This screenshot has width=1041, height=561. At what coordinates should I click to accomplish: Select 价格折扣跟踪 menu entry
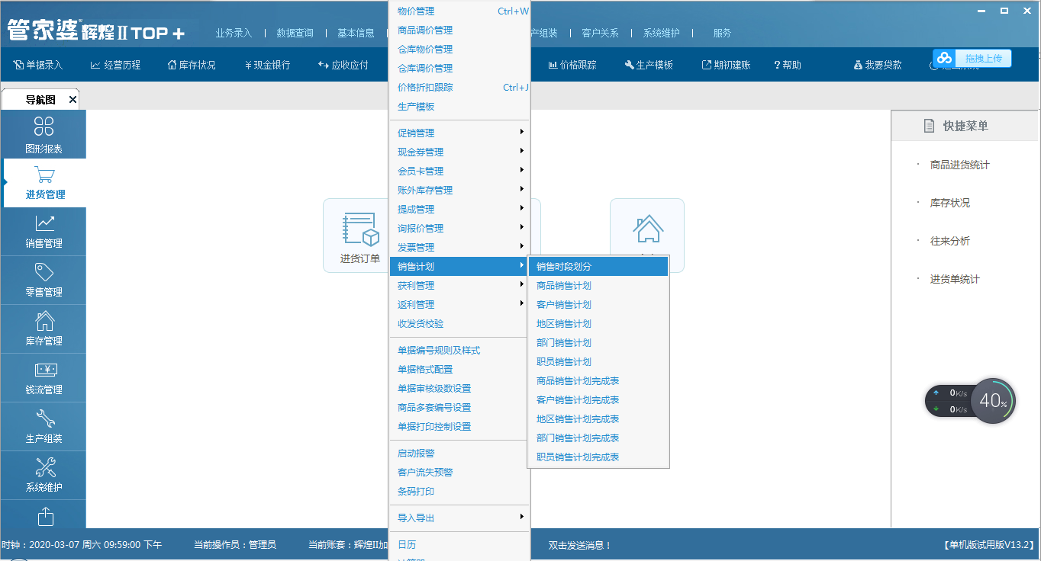(x=459, y=87)
